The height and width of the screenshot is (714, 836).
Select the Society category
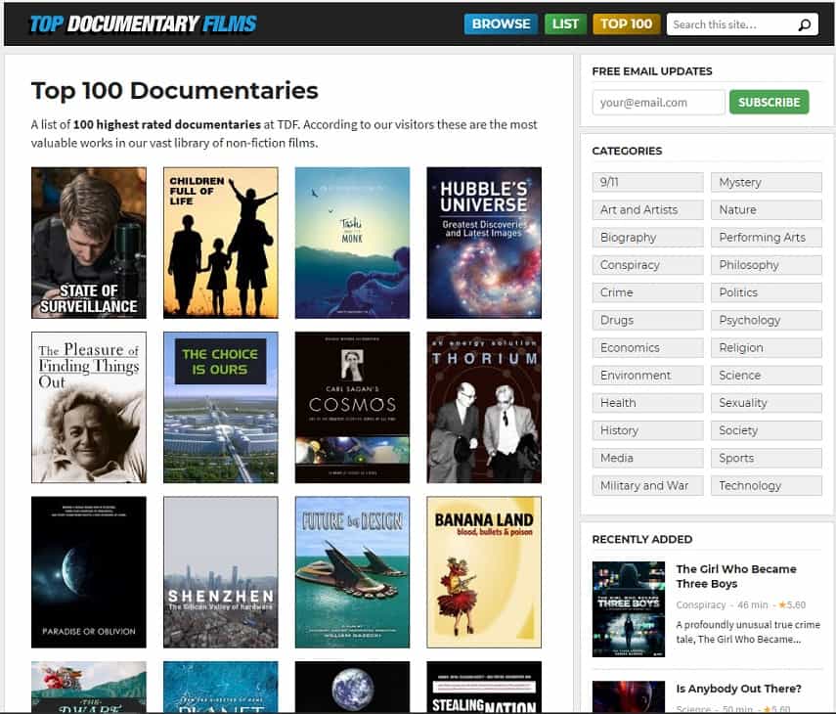point(767,430)
